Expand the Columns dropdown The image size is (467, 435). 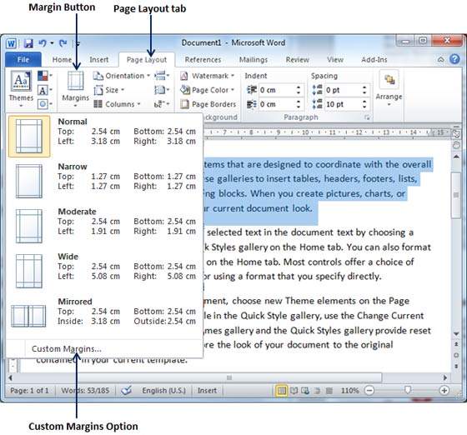117,104
